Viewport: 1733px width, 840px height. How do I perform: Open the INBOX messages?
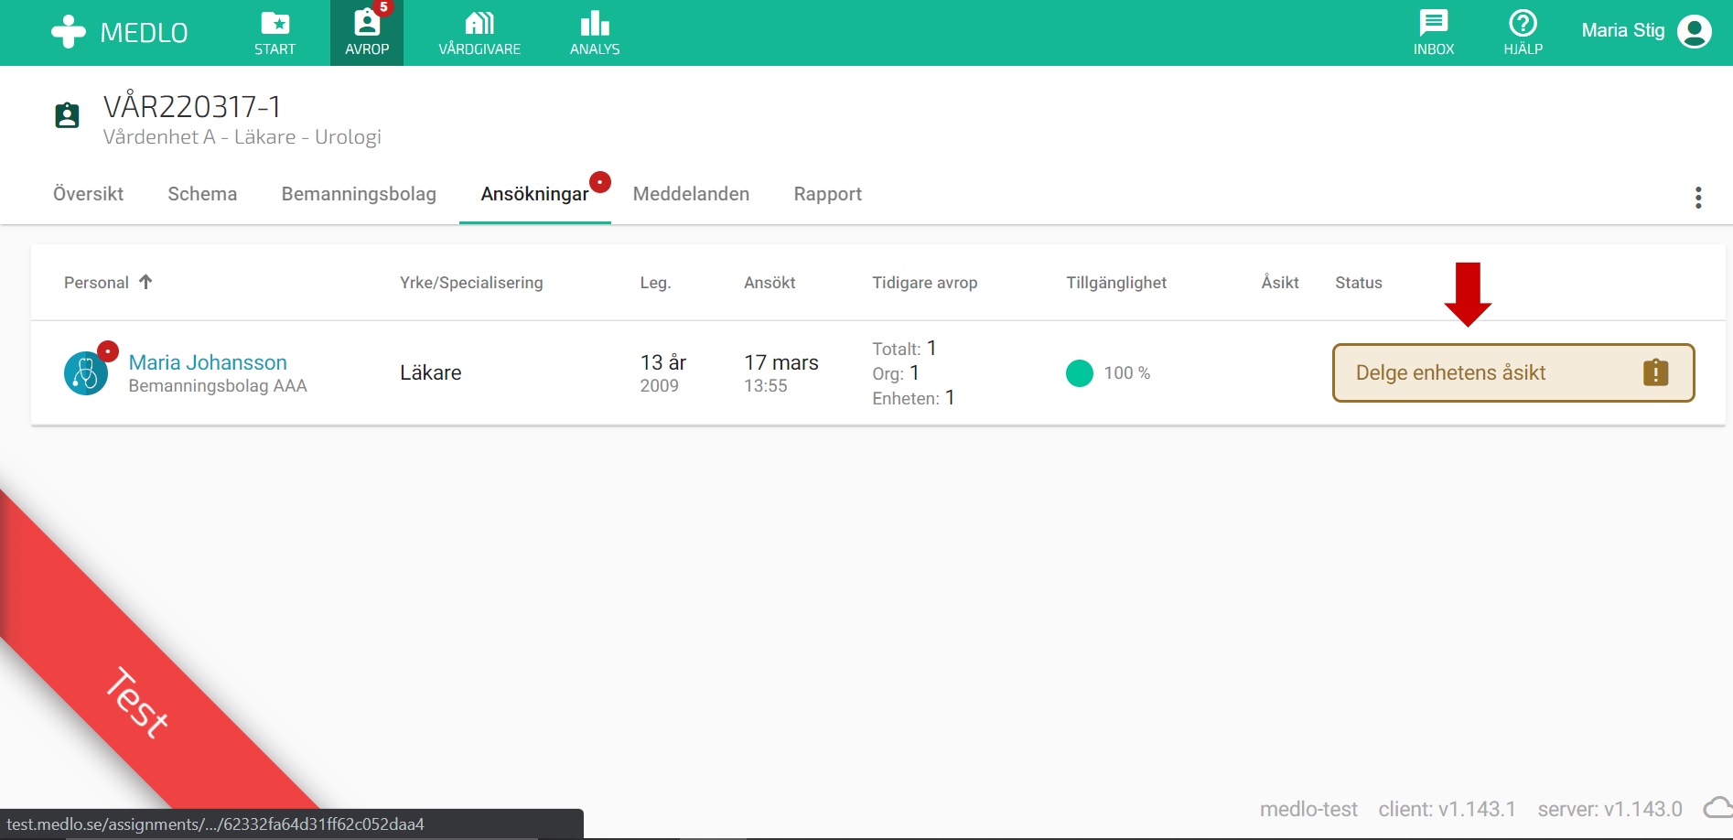(1434, 33)
